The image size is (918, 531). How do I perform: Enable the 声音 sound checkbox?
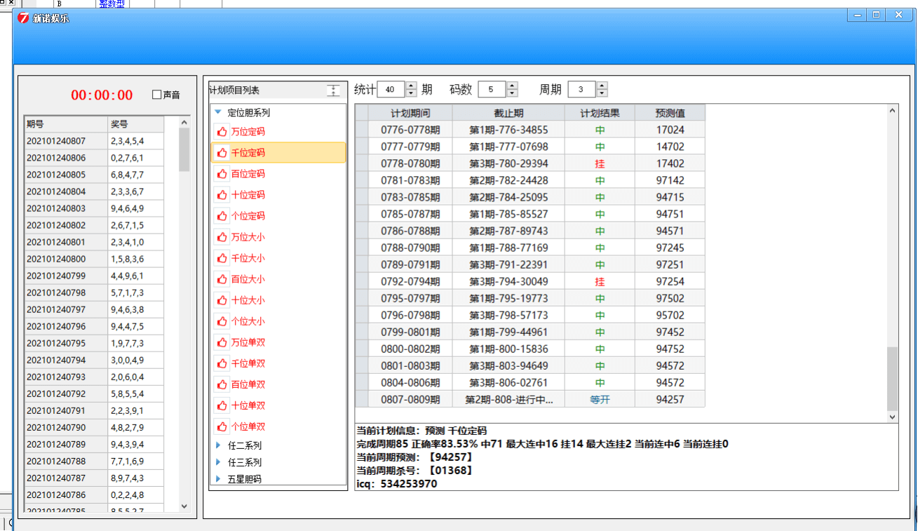(x=156, y=95)
